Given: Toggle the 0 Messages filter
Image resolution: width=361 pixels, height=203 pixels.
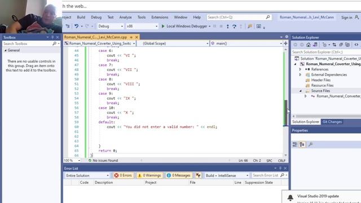Looking at the screenshot, I should [179, 175].
